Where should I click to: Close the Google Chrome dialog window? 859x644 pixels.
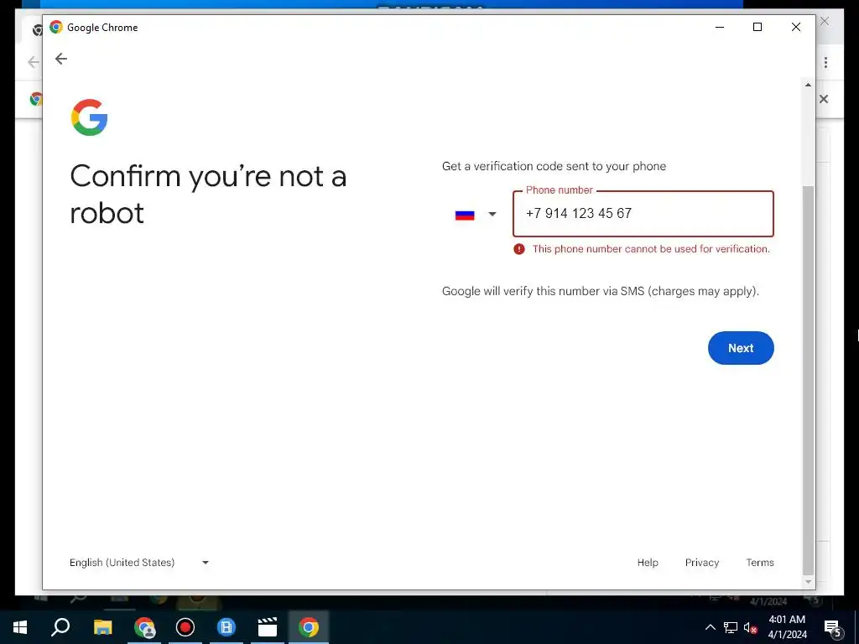(x=796, y=27)
